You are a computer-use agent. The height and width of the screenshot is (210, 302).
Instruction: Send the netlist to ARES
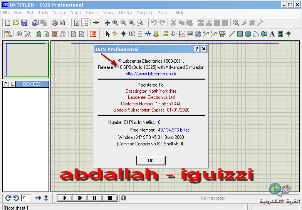click(93, 34)
